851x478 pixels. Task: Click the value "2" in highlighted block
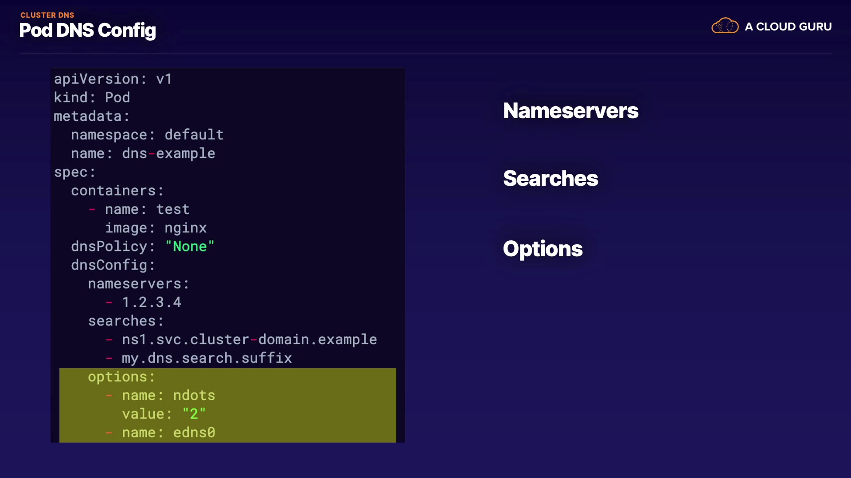[194, 414]
